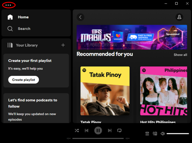Go to Home in the sidebar
192x143 pixels.
[x=23, y=17]
